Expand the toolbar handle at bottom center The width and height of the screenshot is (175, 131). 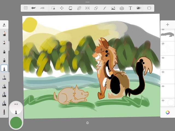tap(87, 123)
